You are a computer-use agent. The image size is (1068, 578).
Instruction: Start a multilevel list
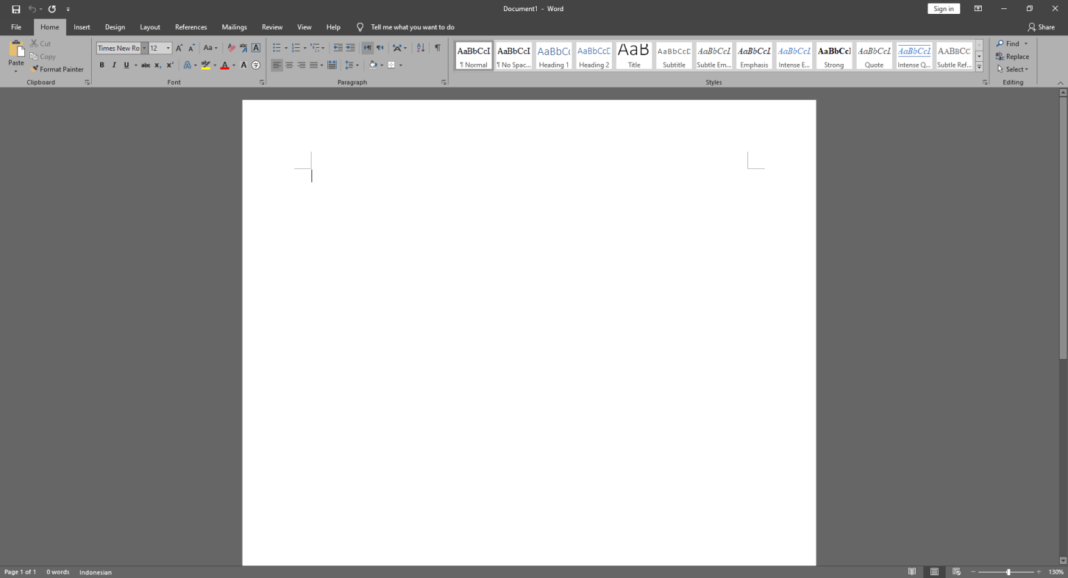(x=315, y=48)
